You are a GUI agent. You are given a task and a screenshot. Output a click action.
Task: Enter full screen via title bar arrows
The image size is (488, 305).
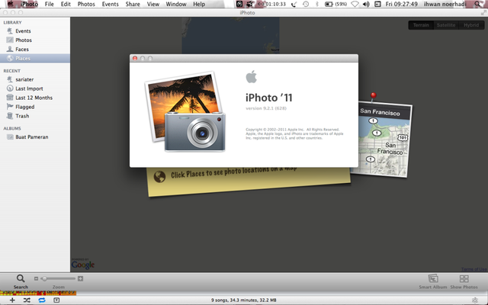point(483,12)
